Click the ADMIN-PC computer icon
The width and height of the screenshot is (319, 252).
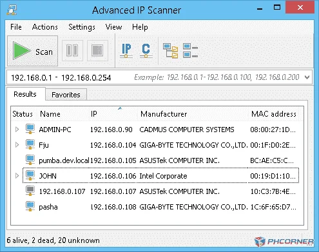tap(30, 129)
